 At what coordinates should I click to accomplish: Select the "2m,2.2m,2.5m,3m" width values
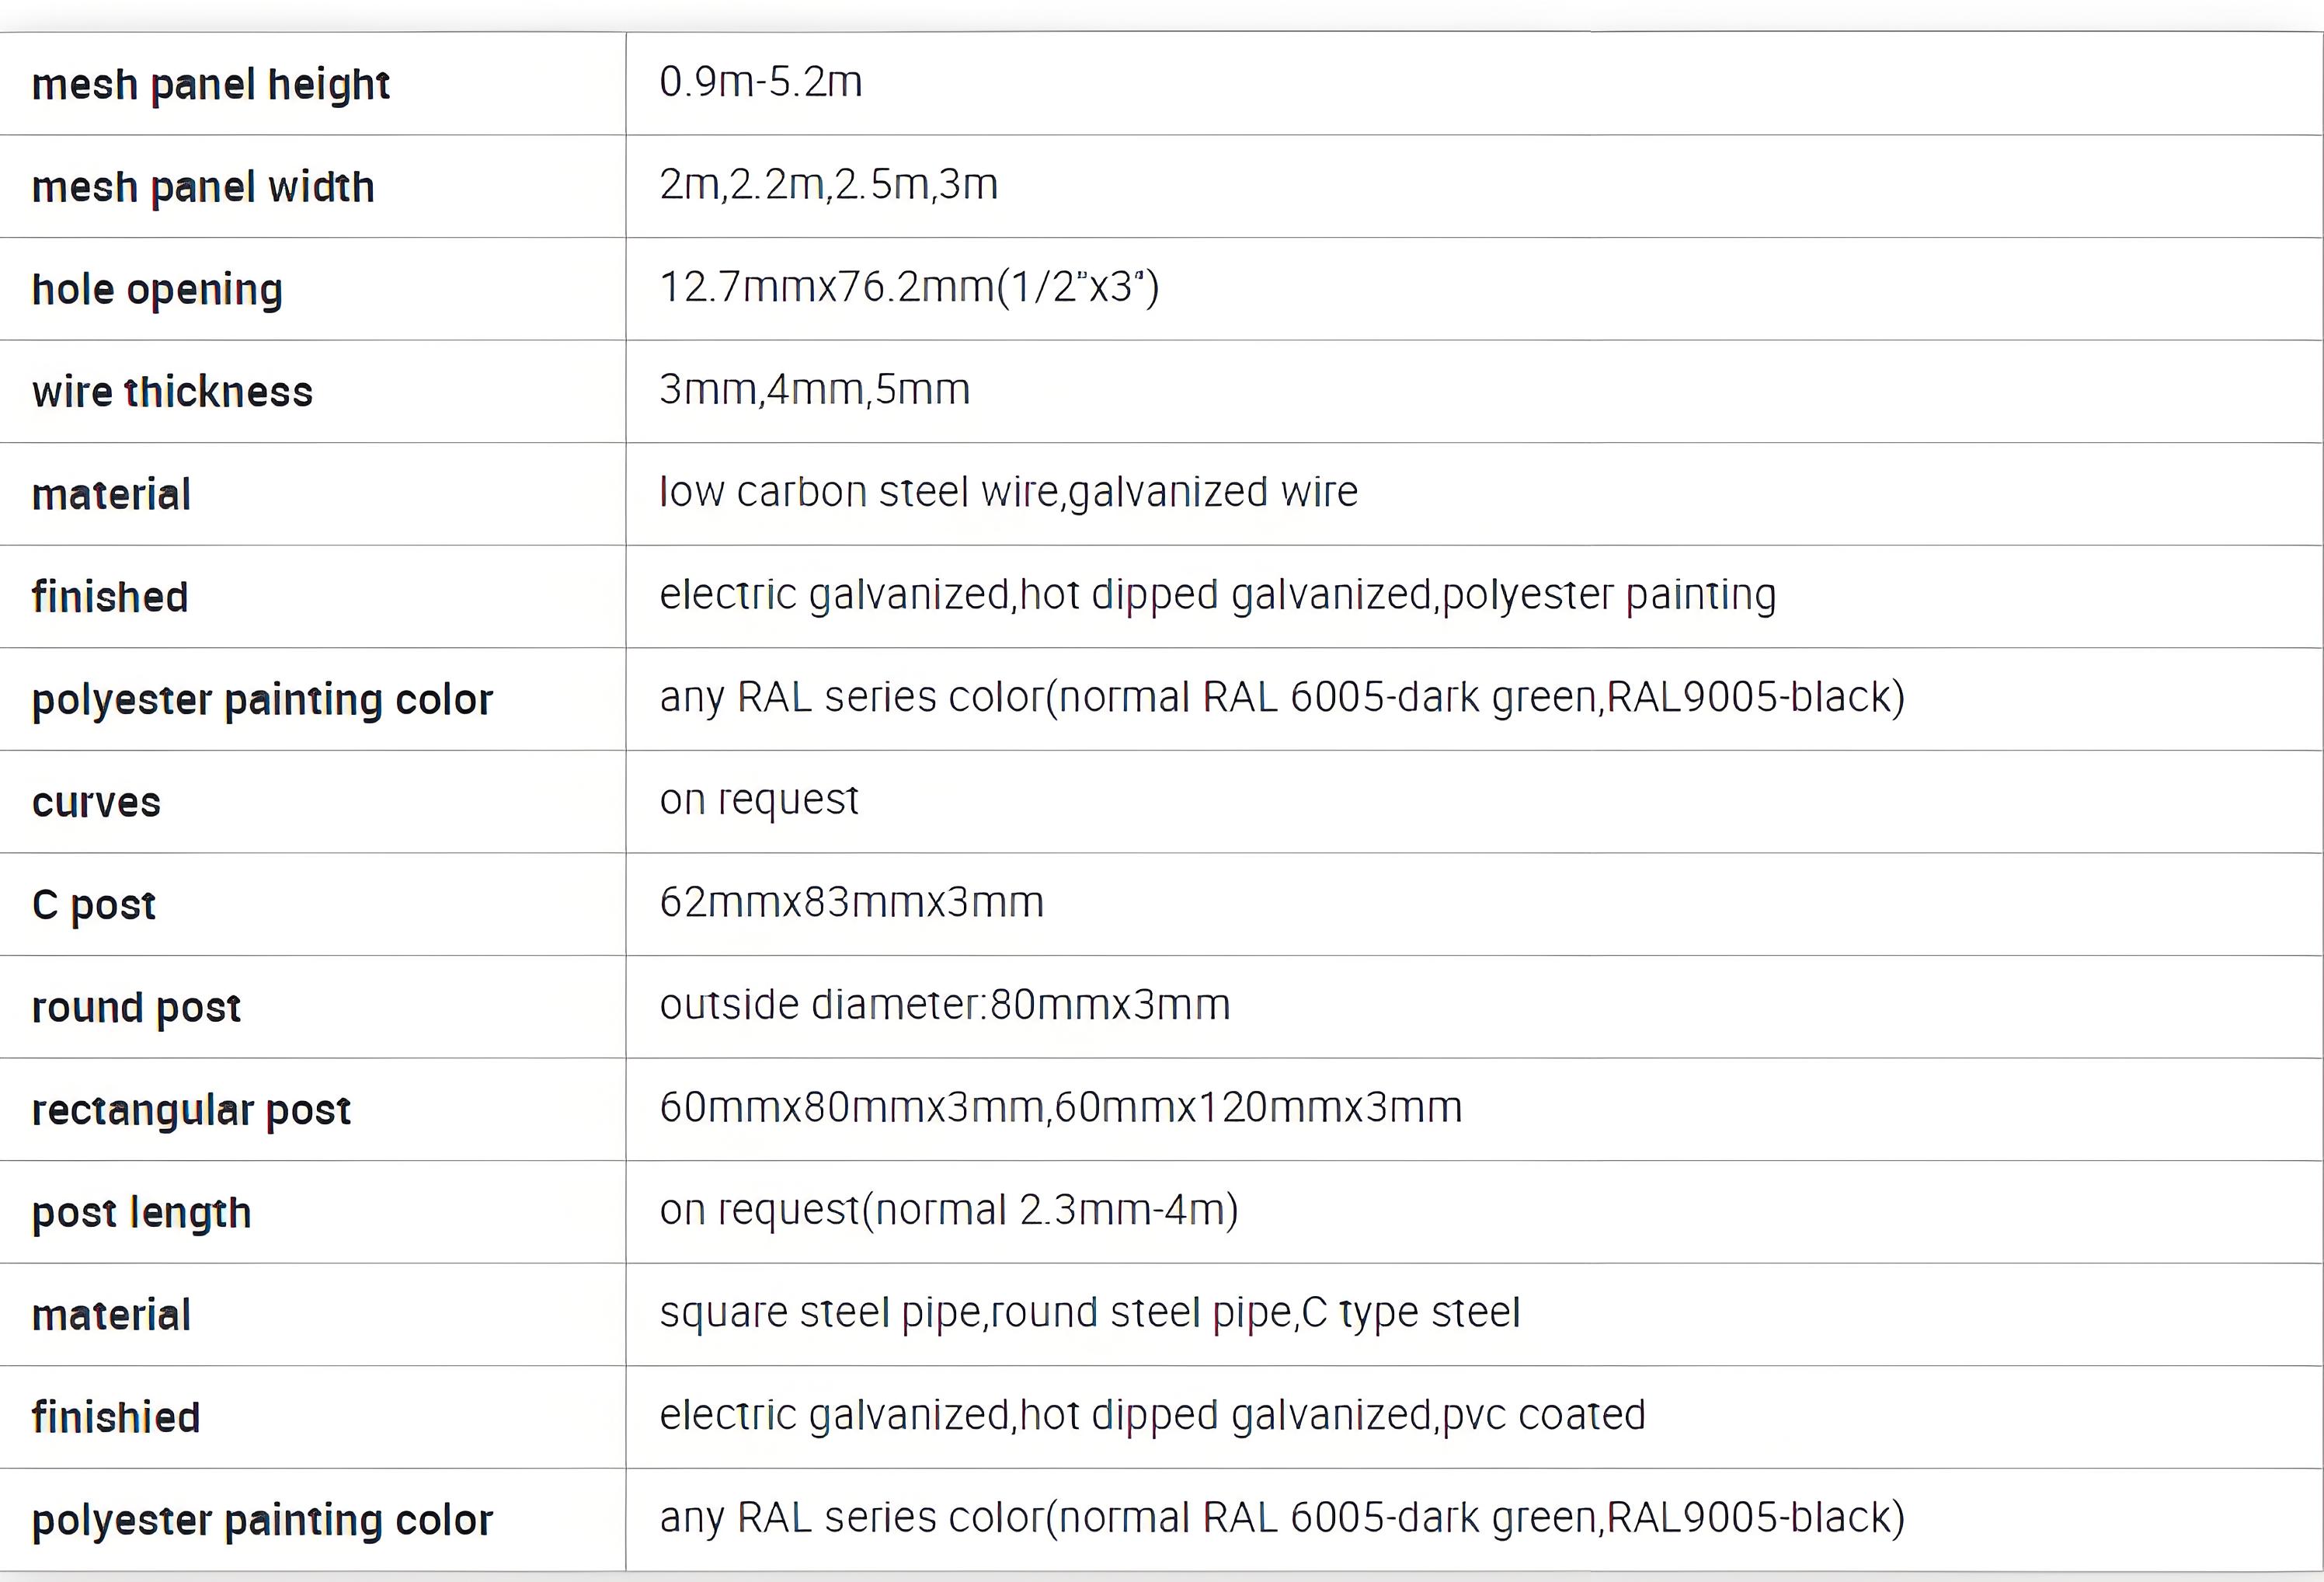828,184
